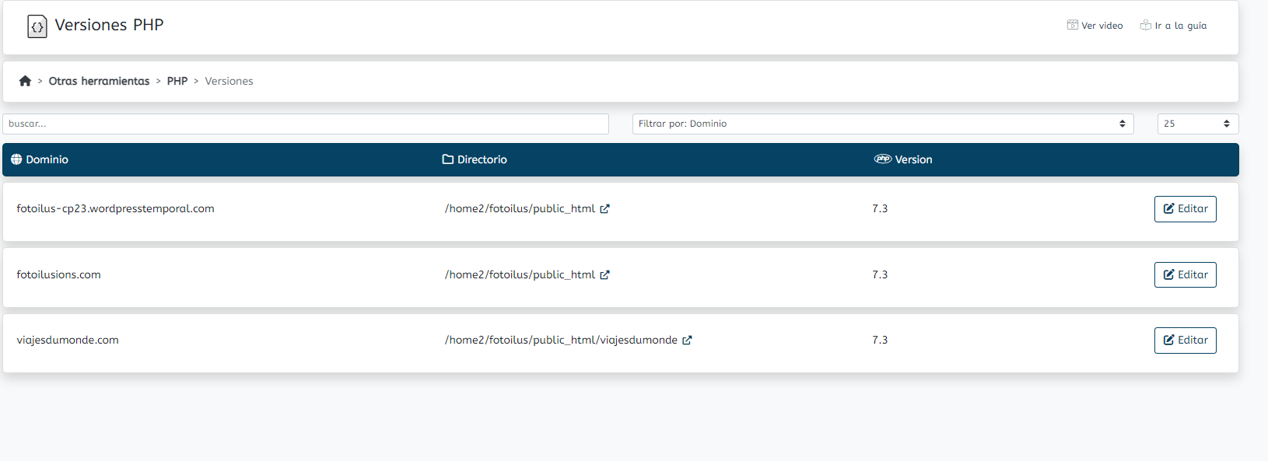This screenshot has height=461, width=1268.
Task: Expand the 25 rows-per-page selector
Action: pos(1198,124)
